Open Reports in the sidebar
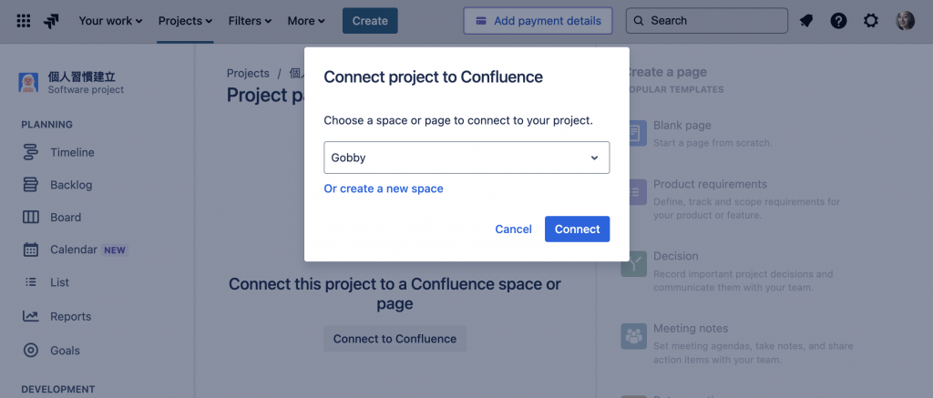This screenshot has width=933, height=398. point(70,317)
